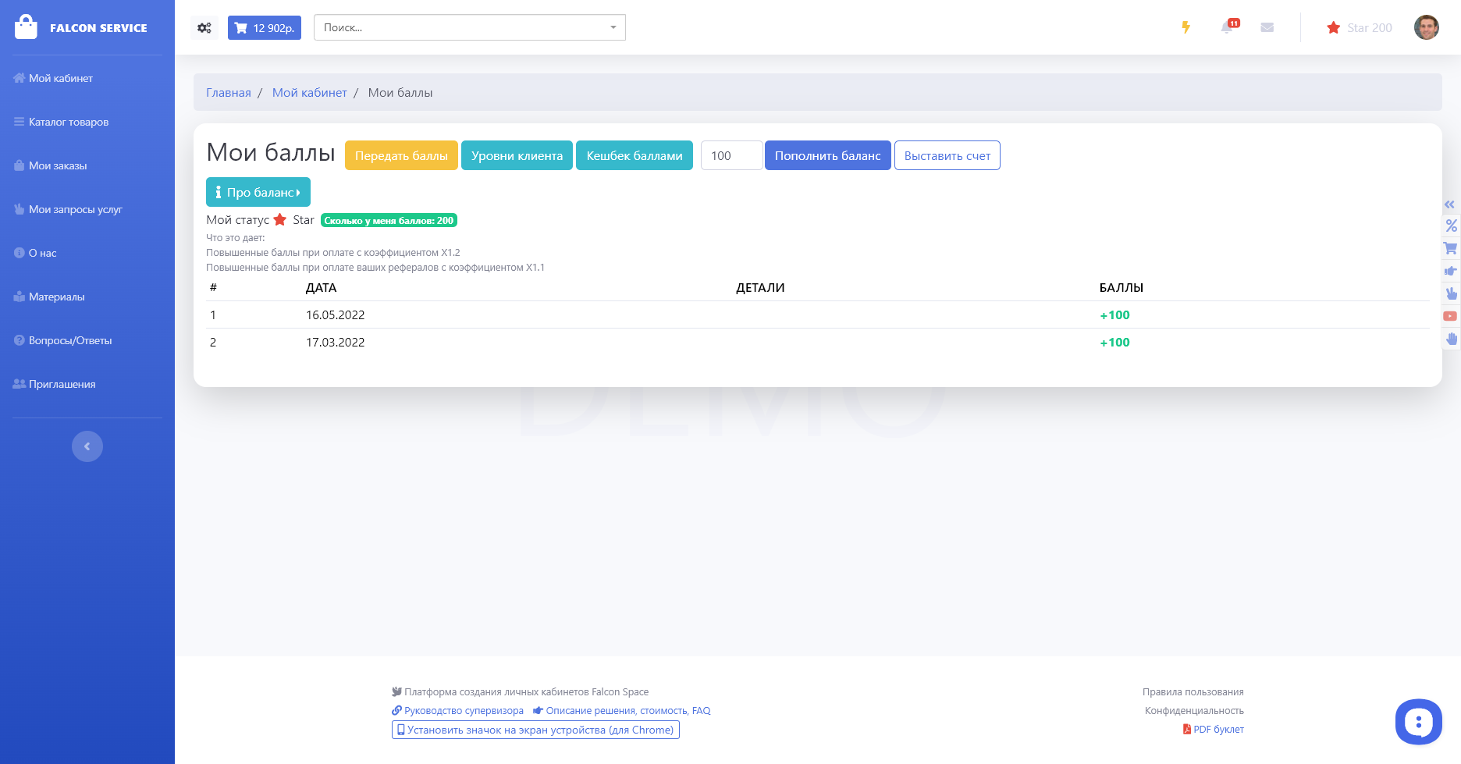Go to Мои заказы in sidebar

pyautogui.click(x=58, y=165)
